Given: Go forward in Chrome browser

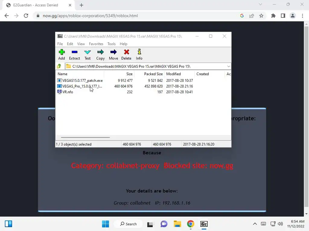Looking at the screenshot, I should [16, 16].
